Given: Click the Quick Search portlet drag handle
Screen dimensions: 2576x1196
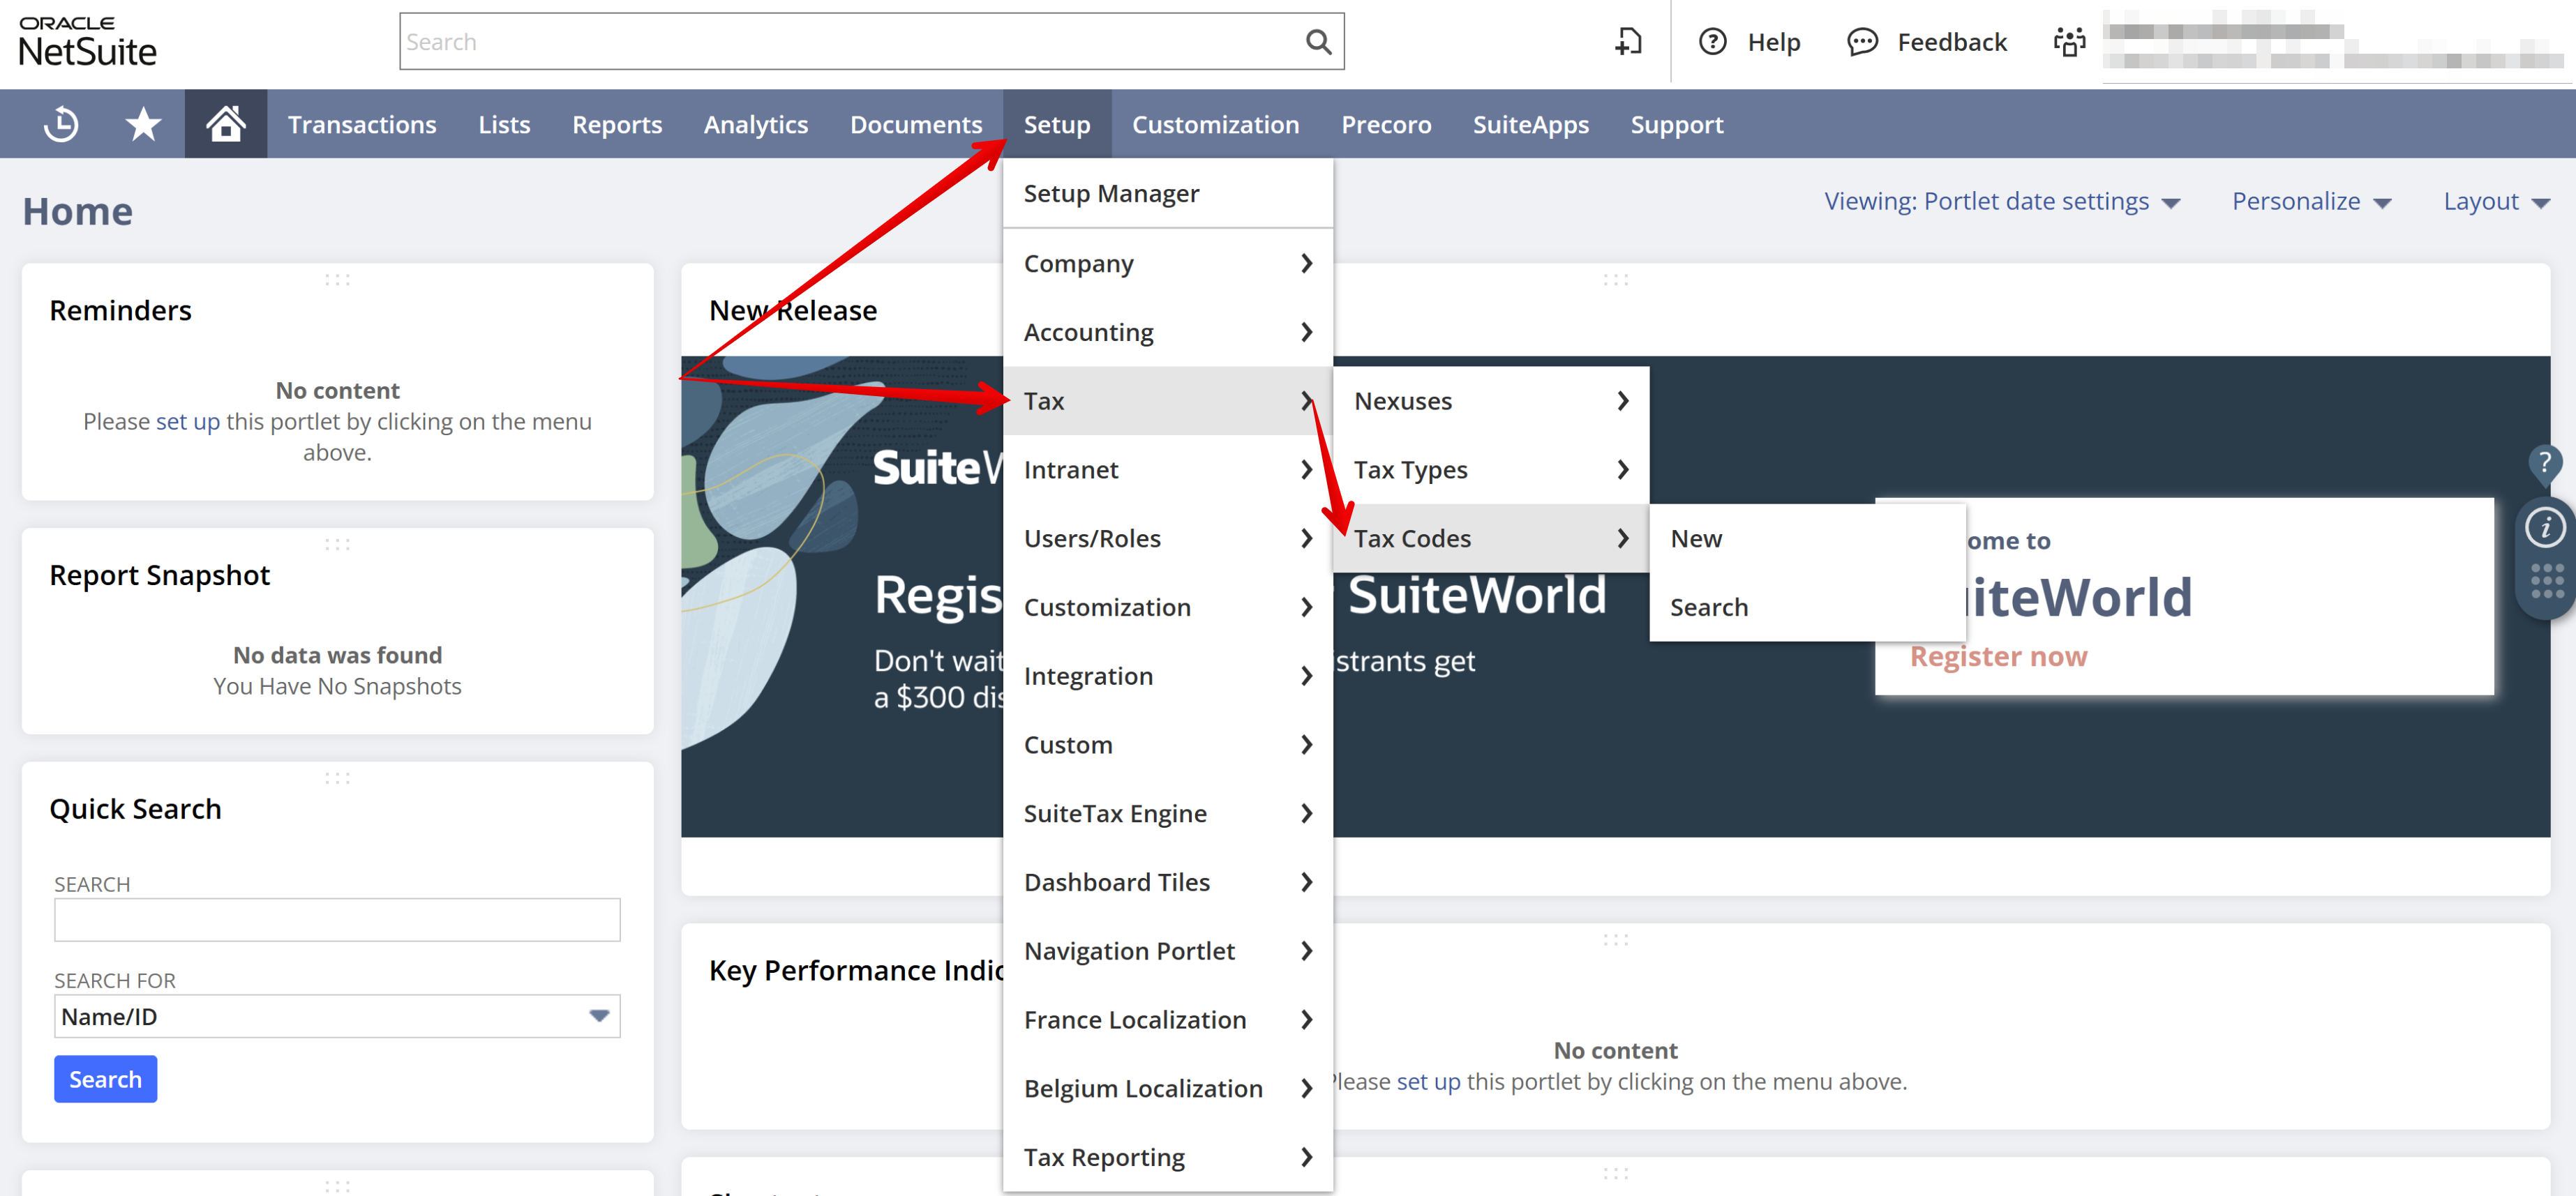Looking at the screenshot, I should coord(337,778).
